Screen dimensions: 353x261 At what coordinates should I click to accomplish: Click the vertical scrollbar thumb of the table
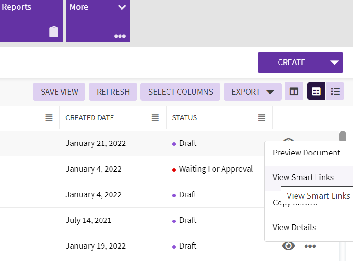[343, 136]
